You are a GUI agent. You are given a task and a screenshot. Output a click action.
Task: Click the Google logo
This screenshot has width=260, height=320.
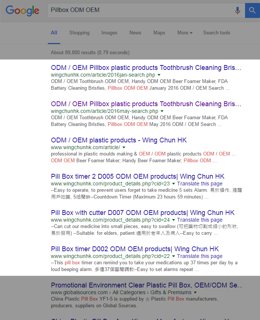(x=22, y=10)
